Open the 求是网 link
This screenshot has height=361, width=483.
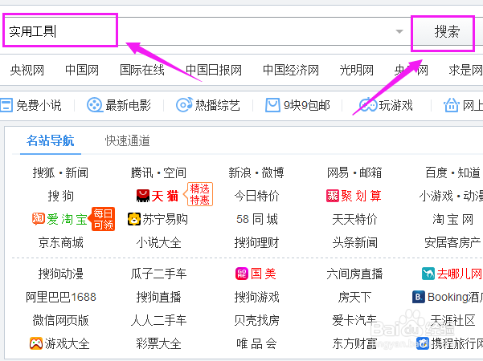pos(466,70)
